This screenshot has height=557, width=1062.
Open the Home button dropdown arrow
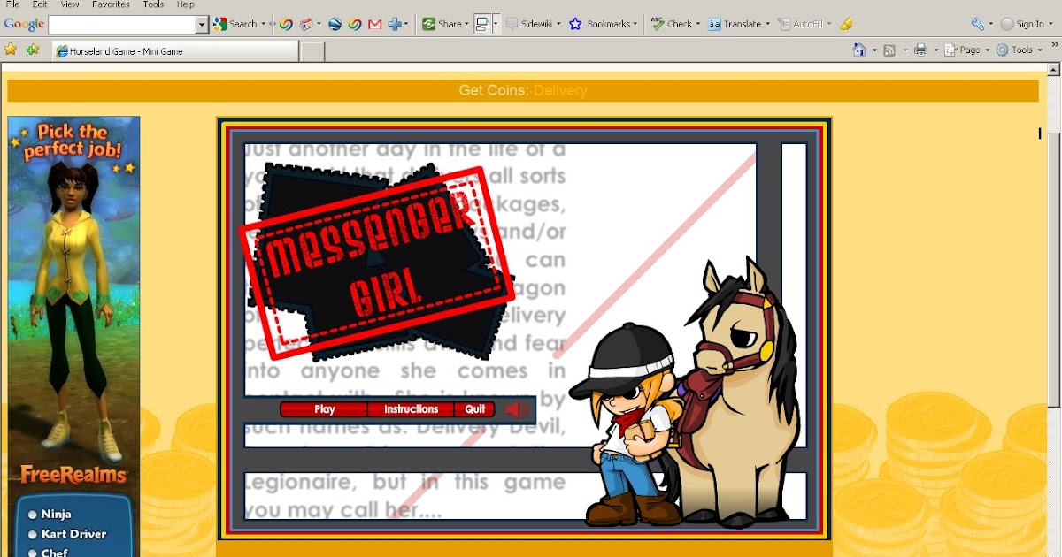pos(874,50)
